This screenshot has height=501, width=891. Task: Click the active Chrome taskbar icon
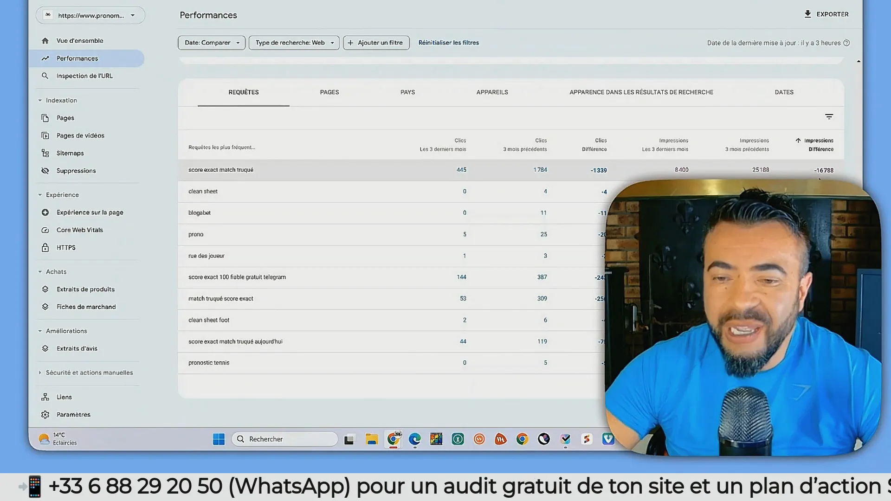[x=393, y=439]
